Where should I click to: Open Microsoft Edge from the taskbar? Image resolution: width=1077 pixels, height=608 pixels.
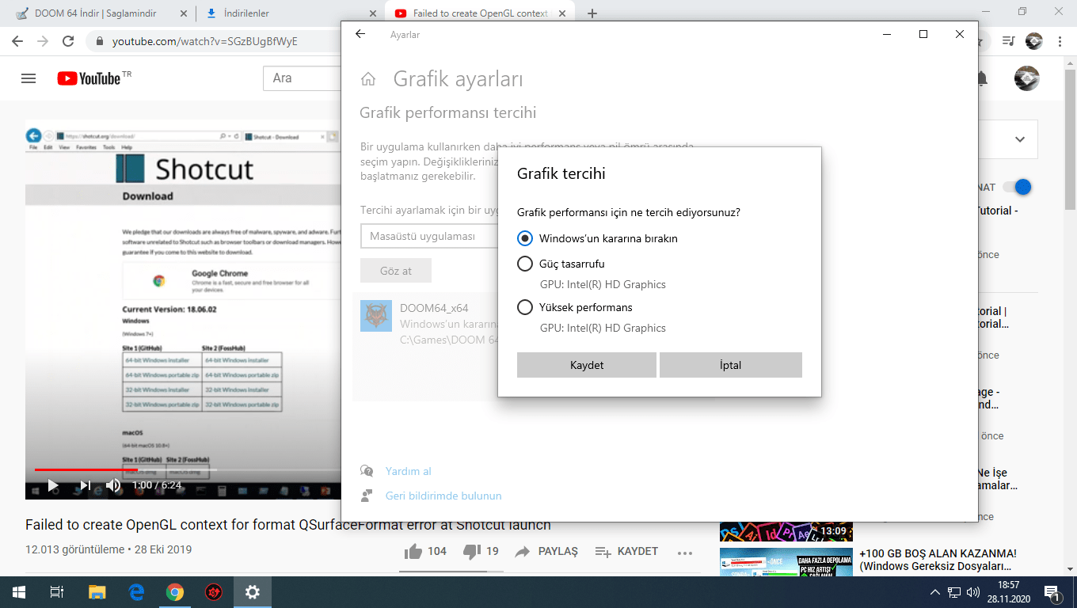[x=136, y=592]
